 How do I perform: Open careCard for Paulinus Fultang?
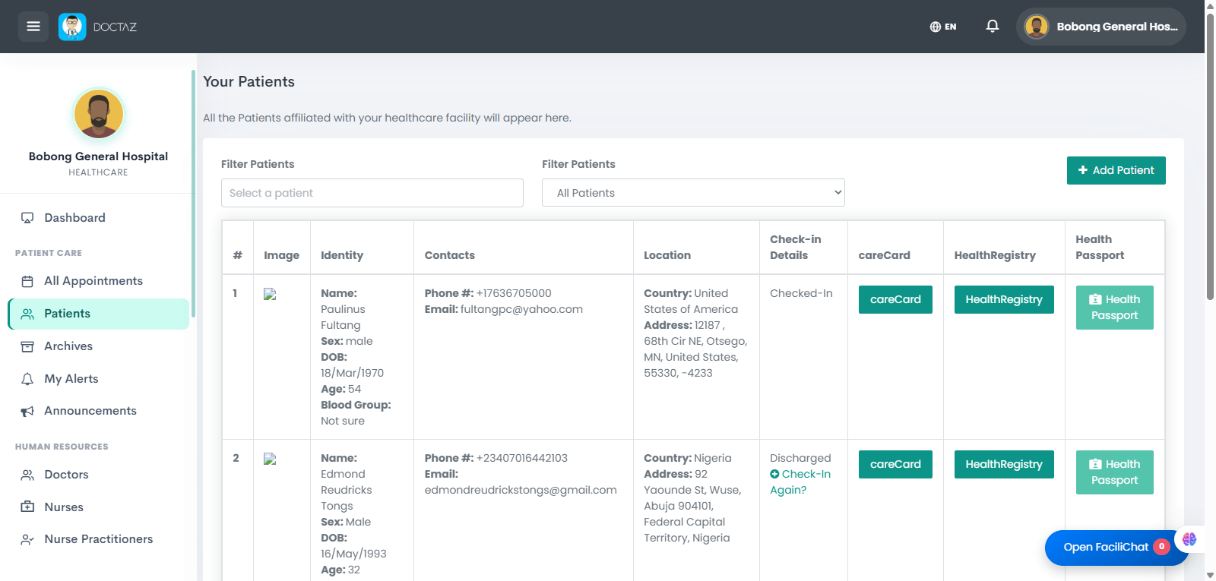(895, 299)
